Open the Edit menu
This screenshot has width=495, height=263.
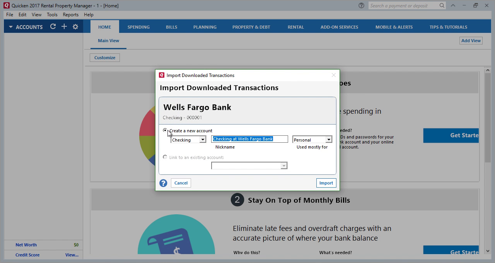pos(22,14)
